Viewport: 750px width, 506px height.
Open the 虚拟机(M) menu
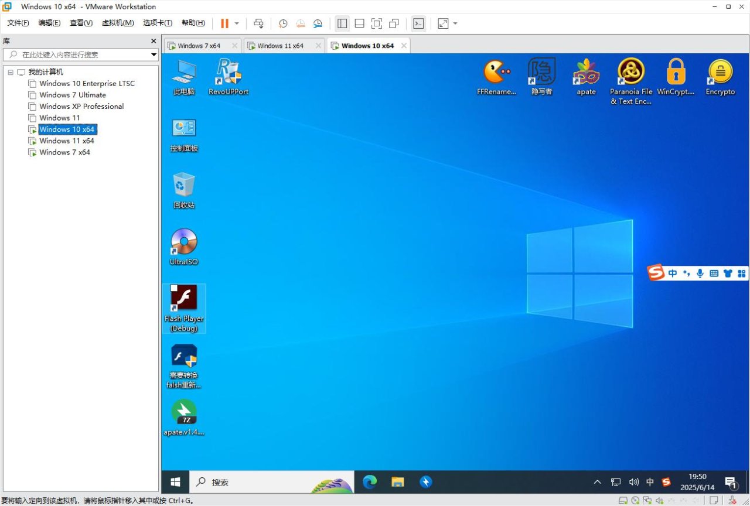click(118, 23)
